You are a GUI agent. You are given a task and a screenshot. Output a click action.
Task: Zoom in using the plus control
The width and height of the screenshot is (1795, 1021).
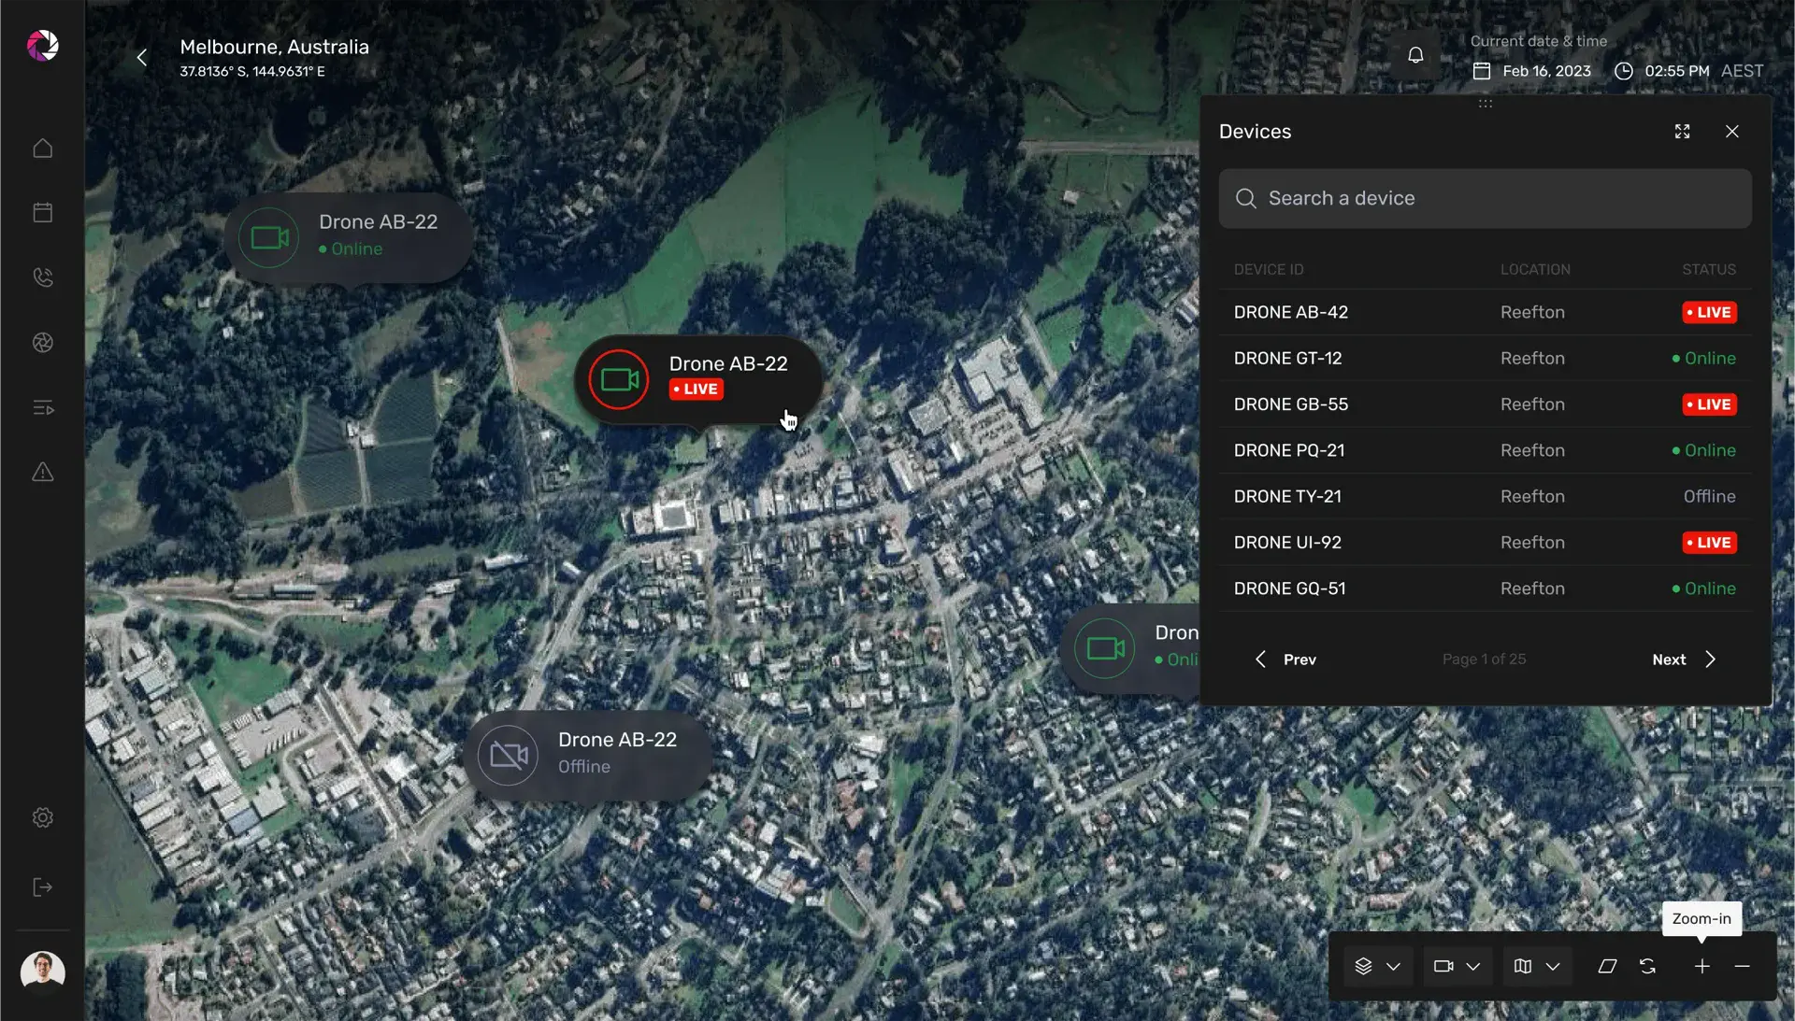[x=1702, y=967]
